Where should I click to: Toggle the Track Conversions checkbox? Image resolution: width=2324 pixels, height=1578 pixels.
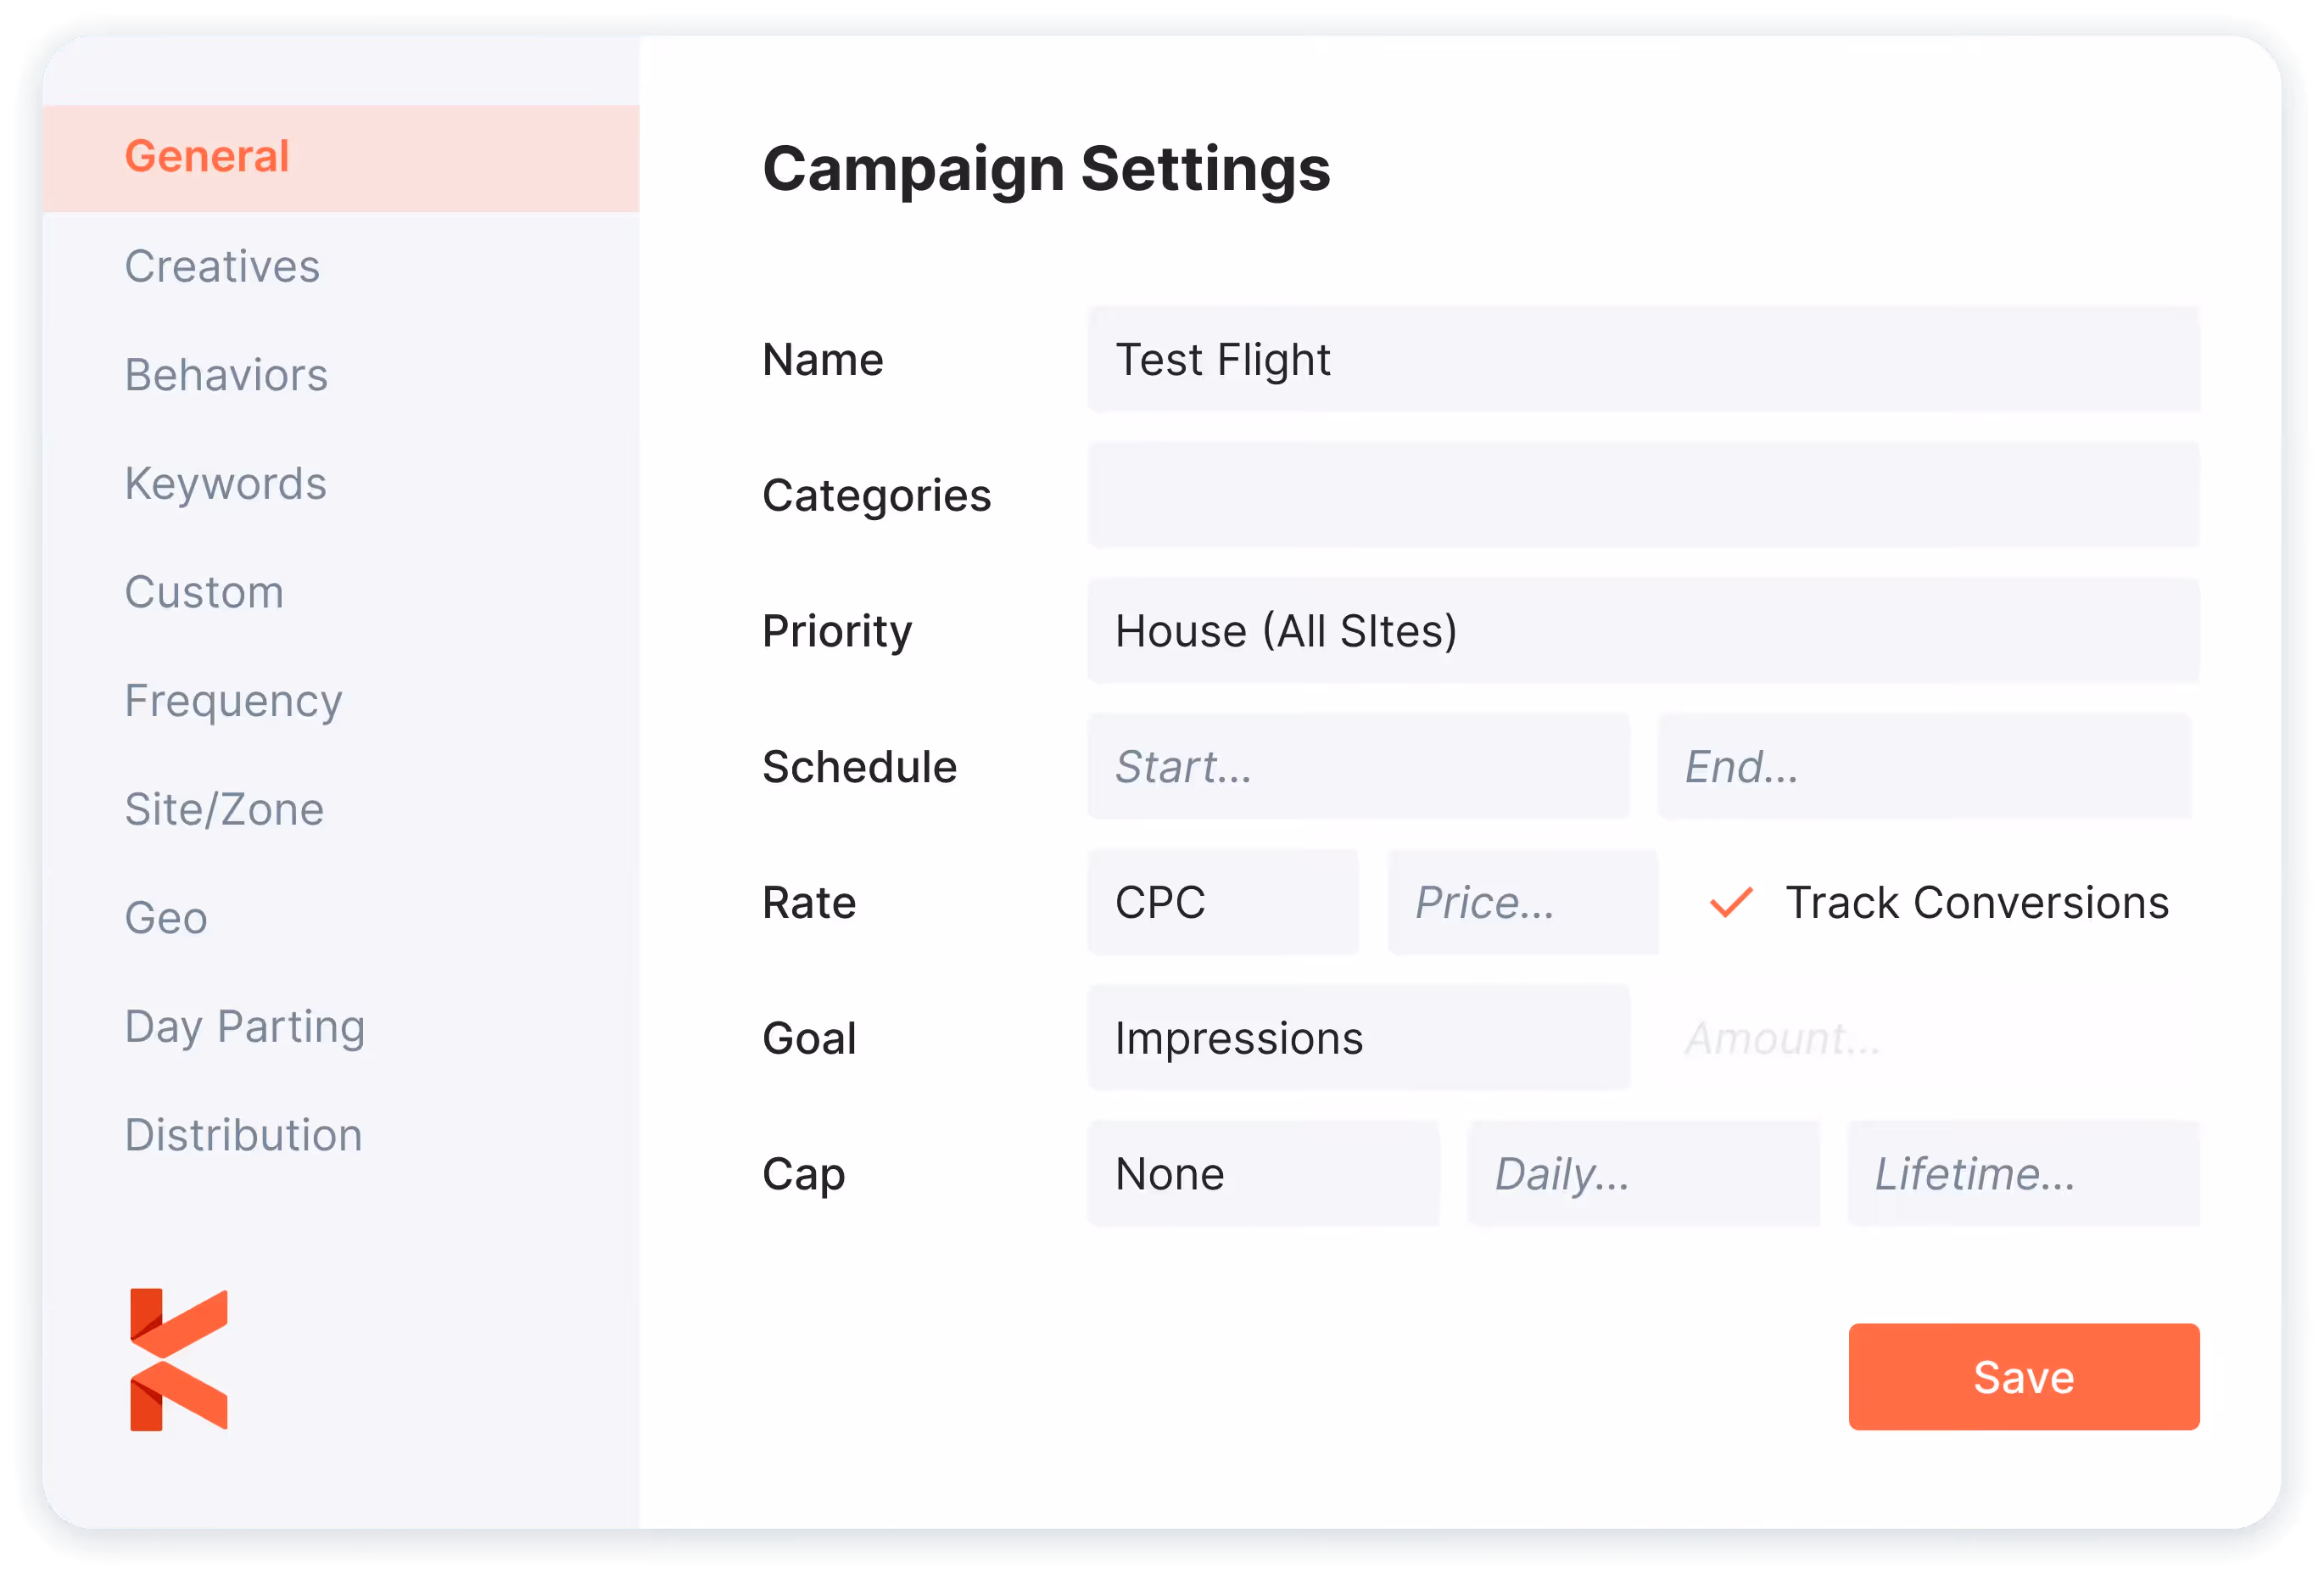1730,902
